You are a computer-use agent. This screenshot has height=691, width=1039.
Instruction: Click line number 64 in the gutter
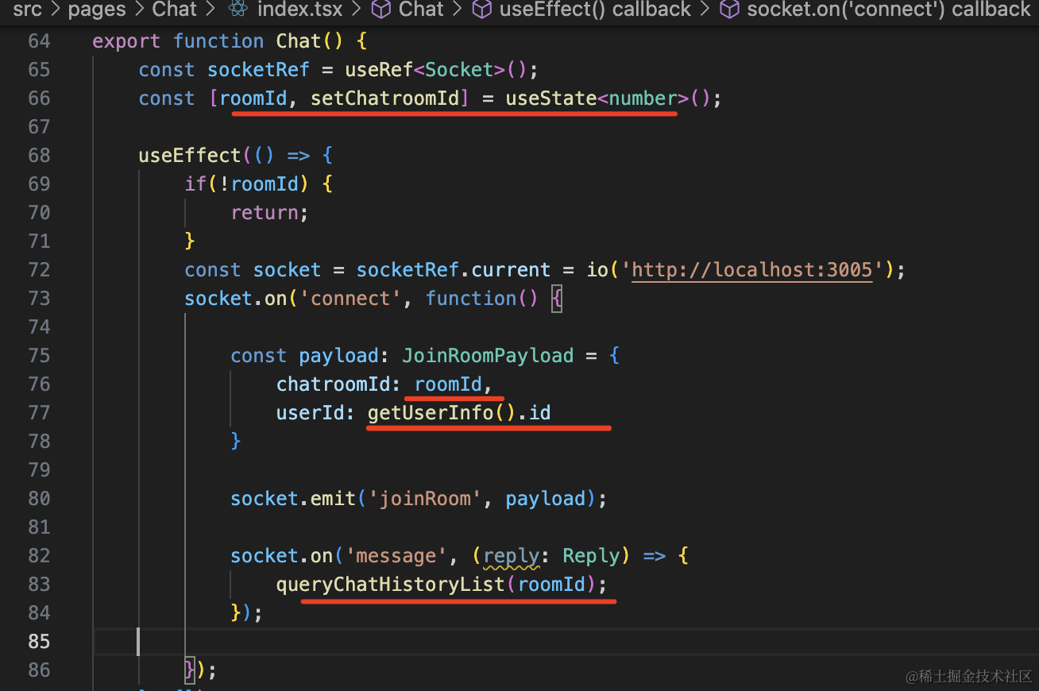click(x=39, y=41)
